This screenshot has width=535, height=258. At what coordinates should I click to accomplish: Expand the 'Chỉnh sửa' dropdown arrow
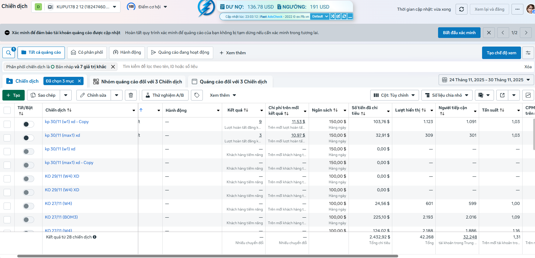tap(117, 95)
